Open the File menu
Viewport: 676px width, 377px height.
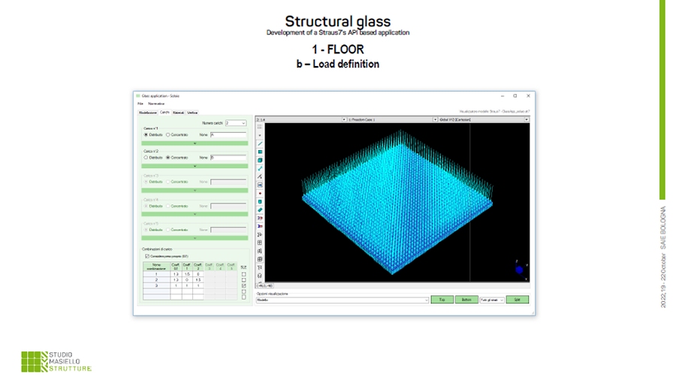click(x=140, y=104)
